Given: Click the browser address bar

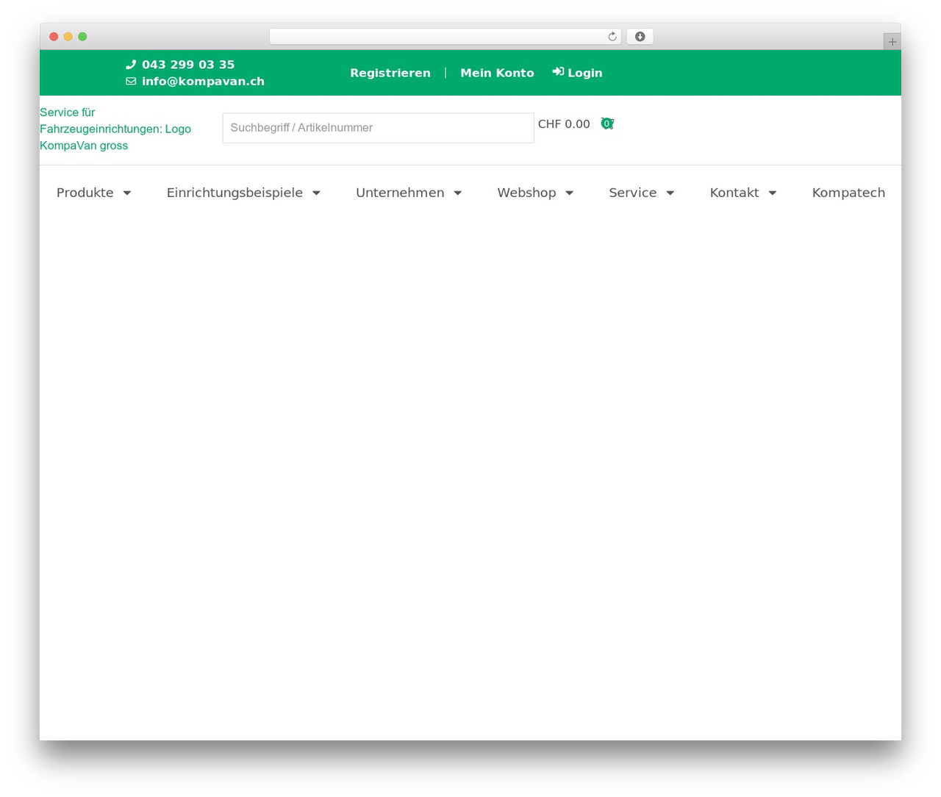Looking at the screenshot, I should pyautogui.click(x=446, y=37).
